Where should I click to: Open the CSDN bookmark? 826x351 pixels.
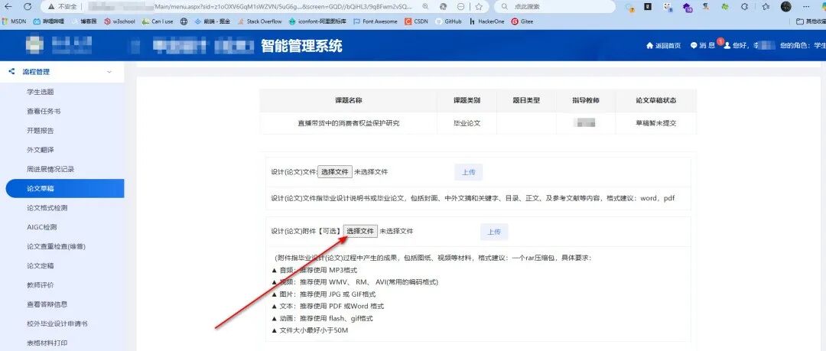coord(416,21)
